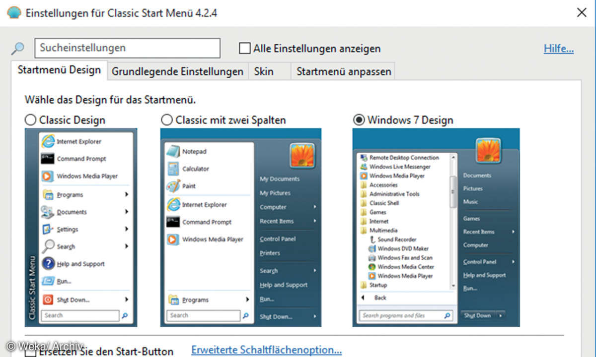Screen dimensions: 596x357
Task: Choose Classic mit zwei Spalten radio button
Action: pos(167,120)
